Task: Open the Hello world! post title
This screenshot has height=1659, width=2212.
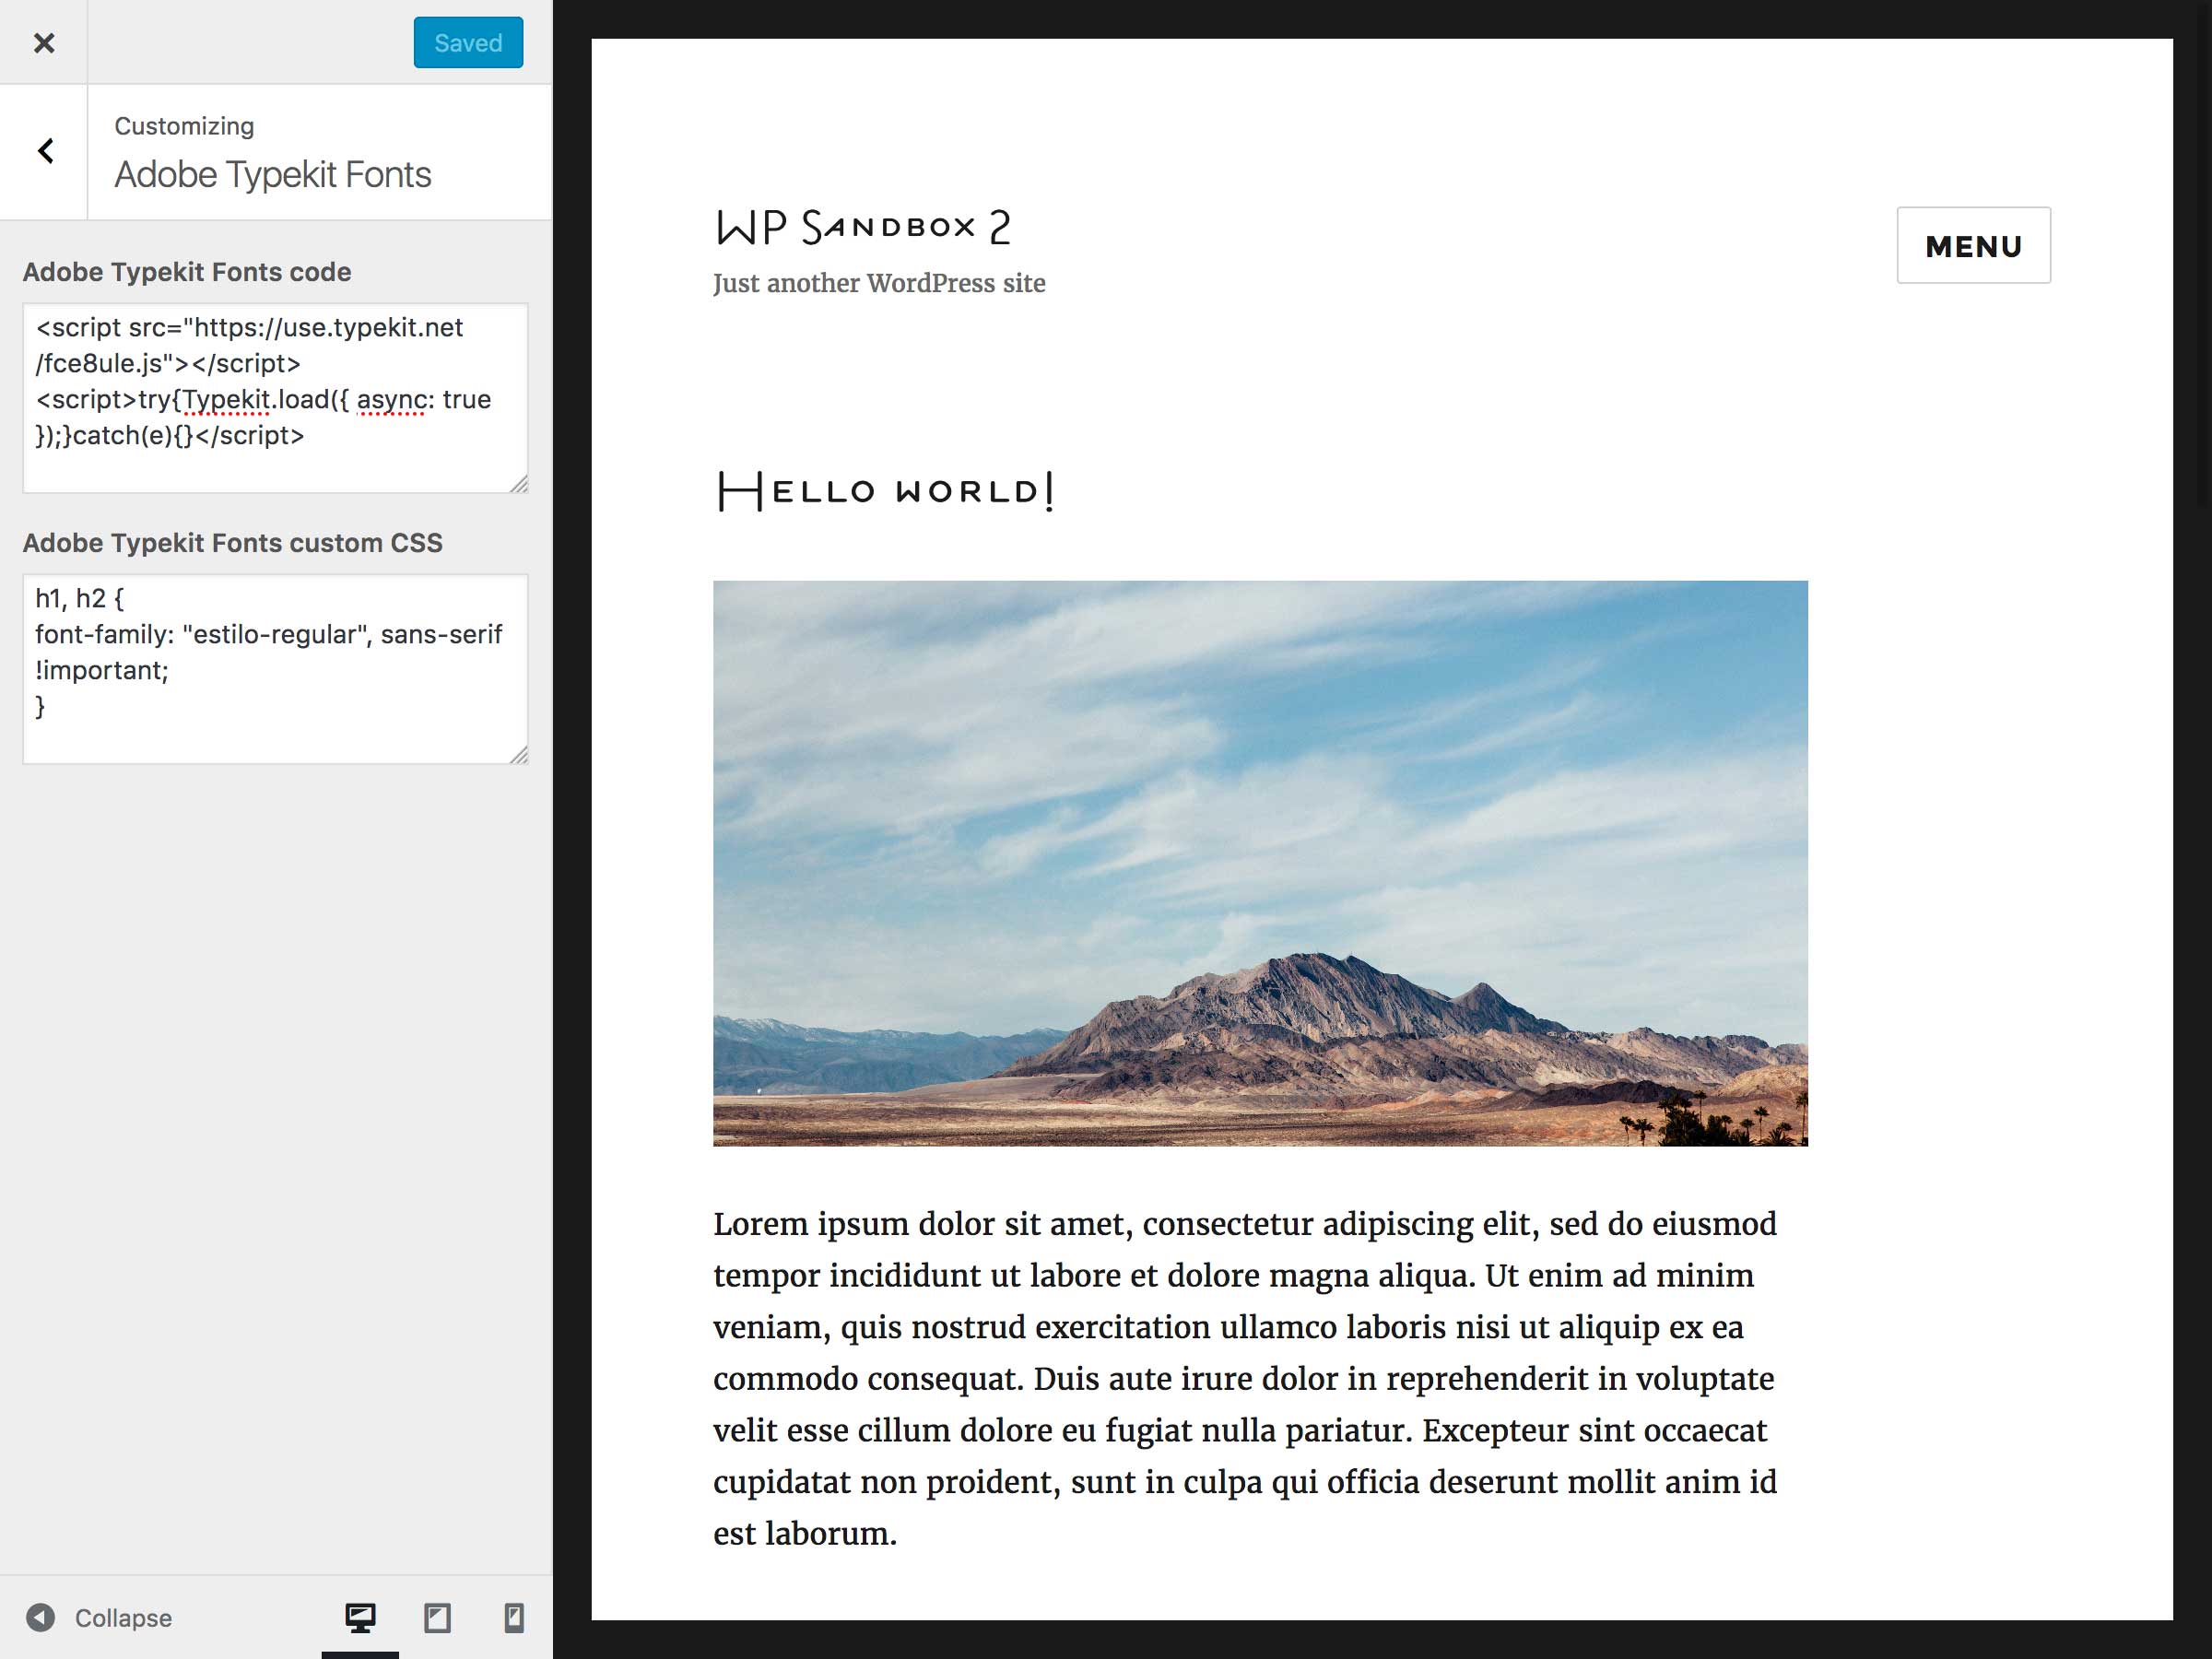Action: [x=885, y=491]
